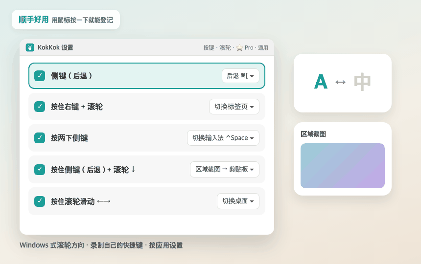The image size is (421, 264).
Task: Open the 后退 ⌘[ dropdown
Action: pyautogui.click(x=240, y=76)
